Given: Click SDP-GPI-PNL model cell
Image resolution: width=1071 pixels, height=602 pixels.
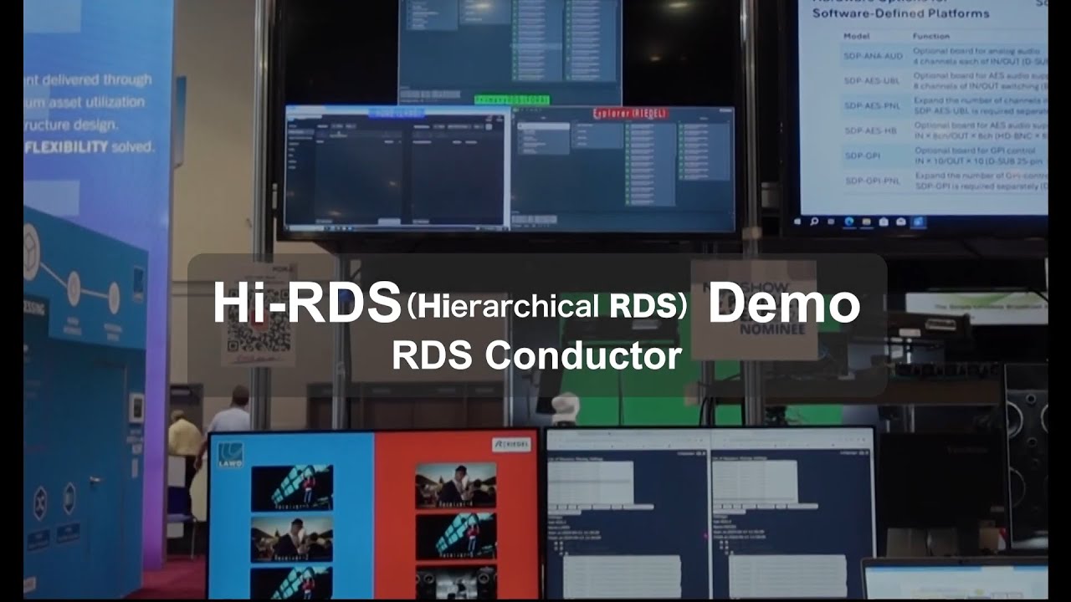Looking at the screenshot, I should (x=873, y=180).
